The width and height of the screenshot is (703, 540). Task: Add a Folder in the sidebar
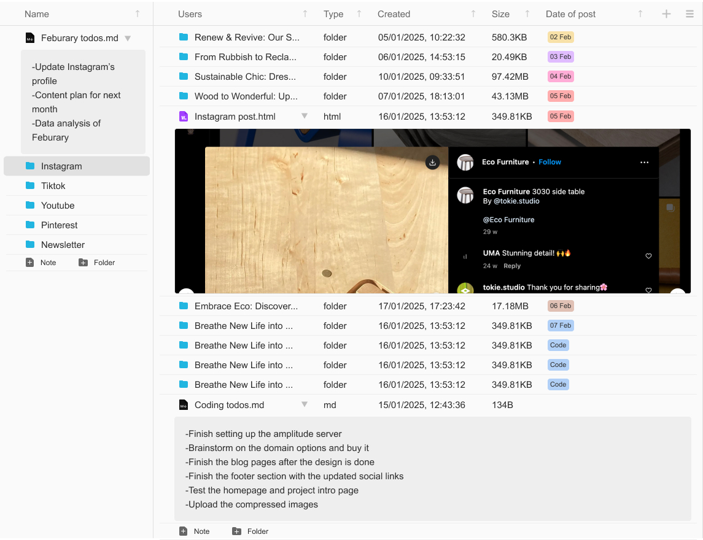(97, 263)
